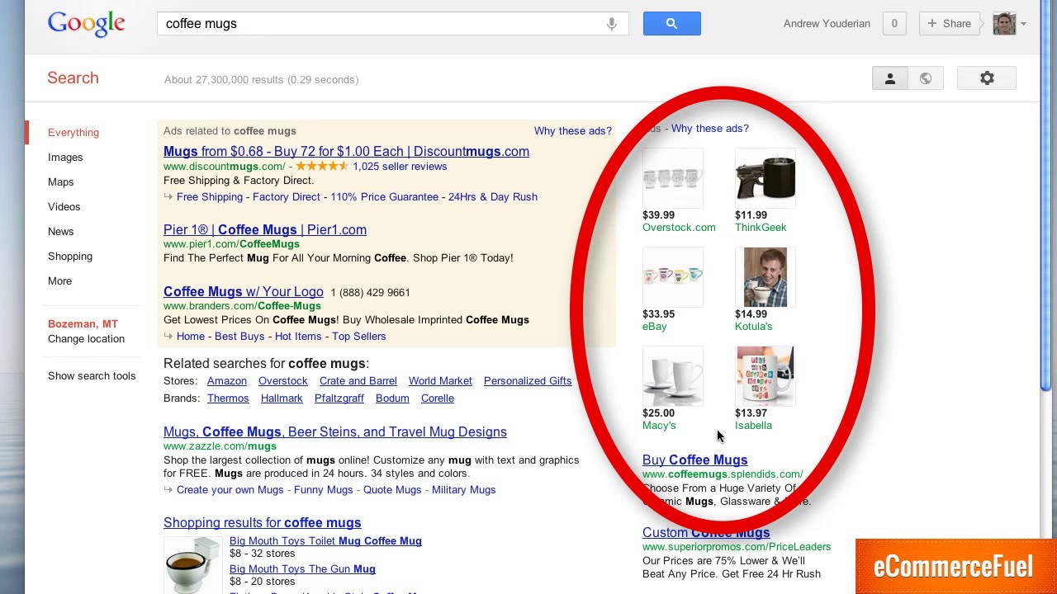Activate voice search microphone icon
This screenshot has width=1057, height=594.
point(611,24)
